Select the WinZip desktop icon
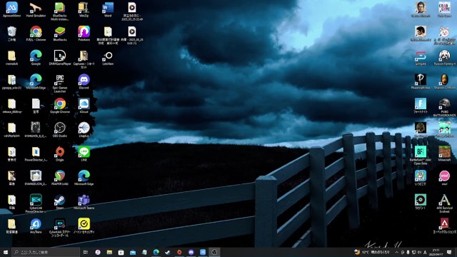 click(84, 9)
